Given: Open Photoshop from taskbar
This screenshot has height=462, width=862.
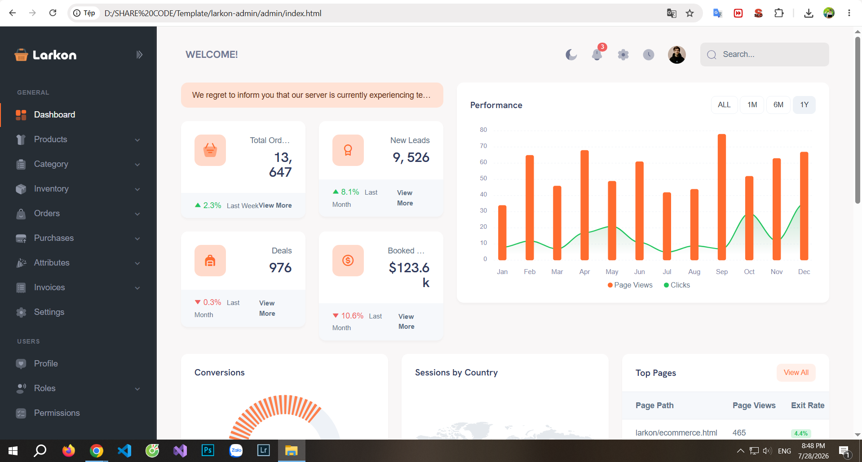Looking at the screenshot, I should [208, 450].
